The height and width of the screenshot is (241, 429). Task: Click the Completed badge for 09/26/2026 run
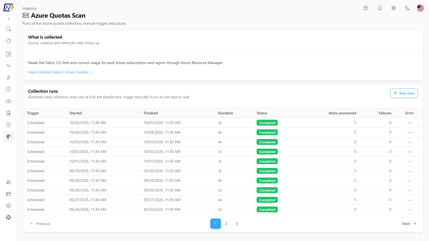267,209
